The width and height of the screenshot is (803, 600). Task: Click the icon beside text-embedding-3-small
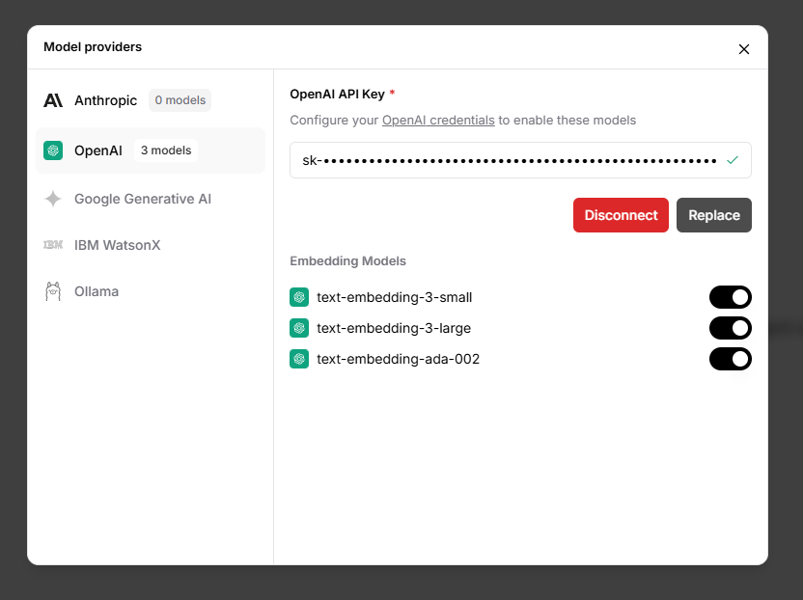[x=299, y=297]
